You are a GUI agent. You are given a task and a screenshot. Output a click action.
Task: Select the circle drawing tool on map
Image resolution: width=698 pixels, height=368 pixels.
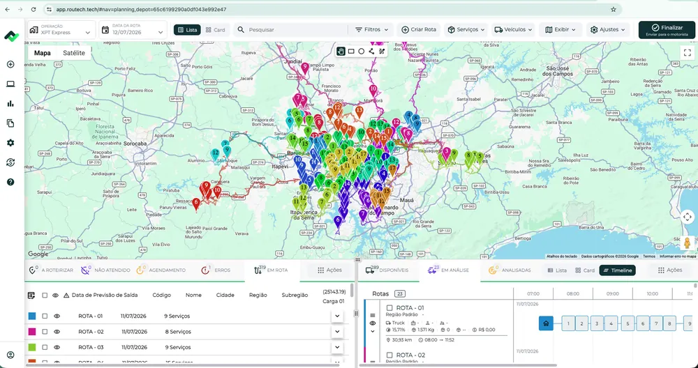point(361,52)
